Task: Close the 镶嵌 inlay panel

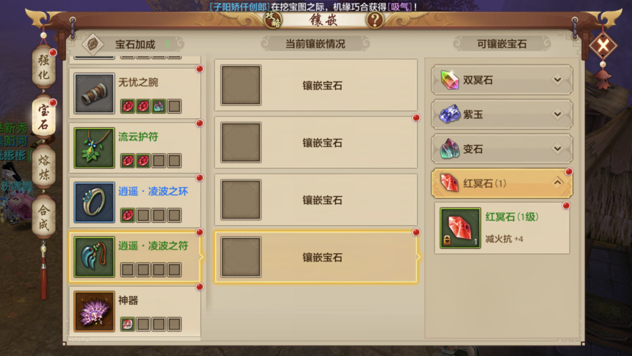Action: click(x=603, y=46)
